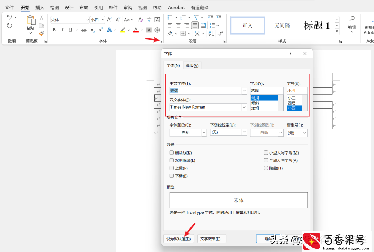Align the paragraph left
This screenshot has width=374, height=252.
tap(170, 25)
